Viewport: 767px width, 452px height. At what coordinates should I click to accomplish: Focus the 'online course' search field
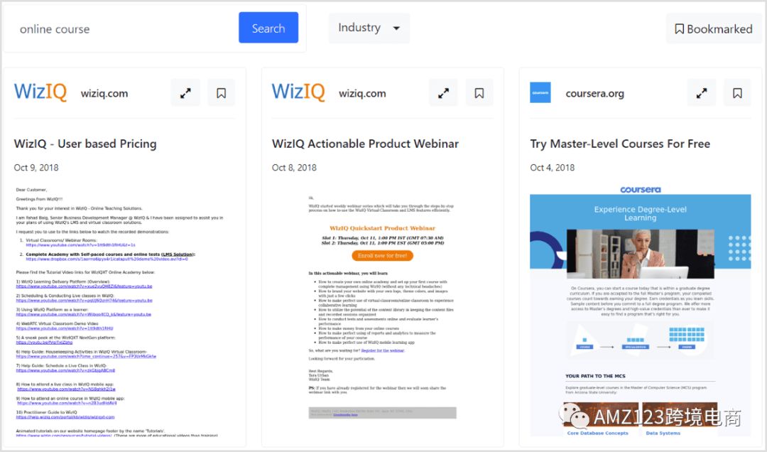[123, 29]
